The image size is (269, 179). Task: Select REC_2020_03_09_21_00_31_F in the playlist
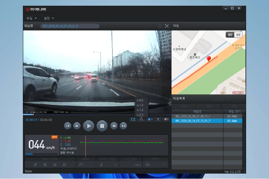coord(207,116)
